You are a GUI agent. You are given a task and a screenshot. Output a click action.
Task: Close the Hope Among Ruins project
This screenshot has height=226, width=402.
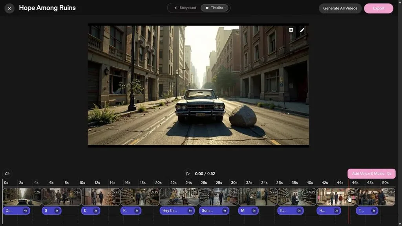click(9, 9)
